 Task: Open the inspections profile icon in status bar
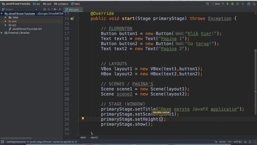250,142
